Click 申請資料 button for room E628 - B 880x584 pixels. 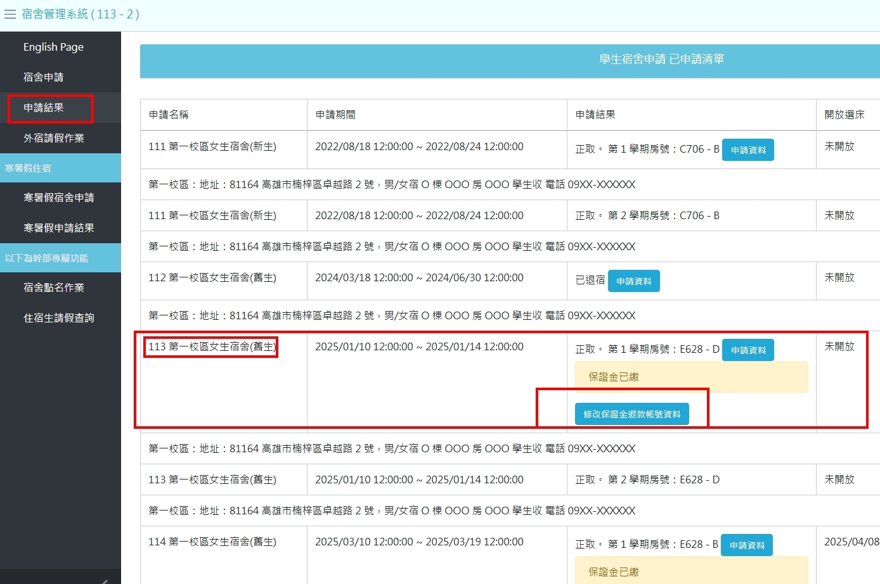pos(747,545)
